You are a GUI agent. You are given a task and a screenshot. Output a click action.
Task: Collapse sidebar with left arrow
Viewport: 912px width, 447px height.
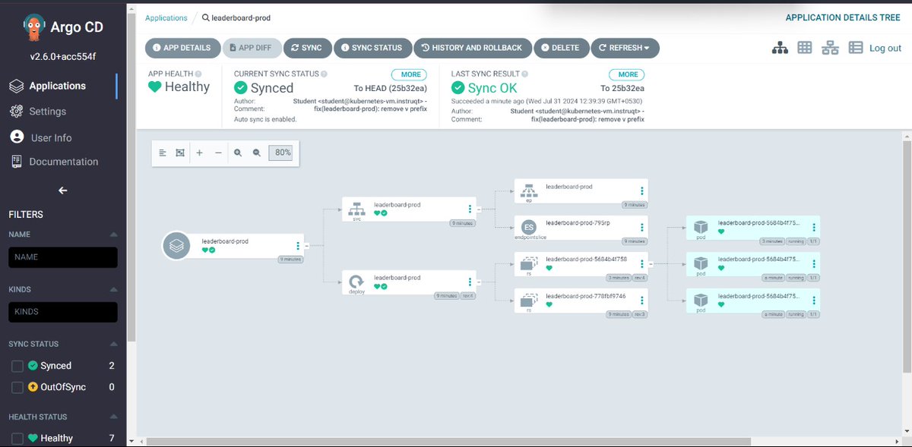pyautogui.click(x=63, y=190)
